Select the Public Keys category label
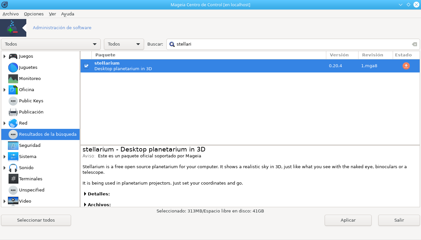The width and height of the screenshot is (421, 240). (31, 101)
